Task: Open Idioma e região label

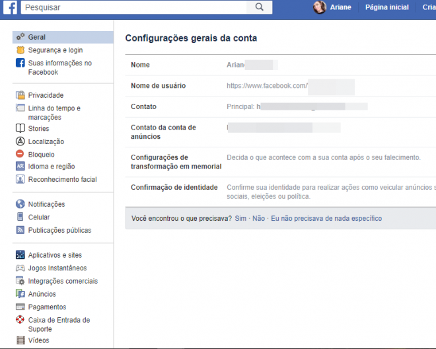Action: (x=52, y=167)
